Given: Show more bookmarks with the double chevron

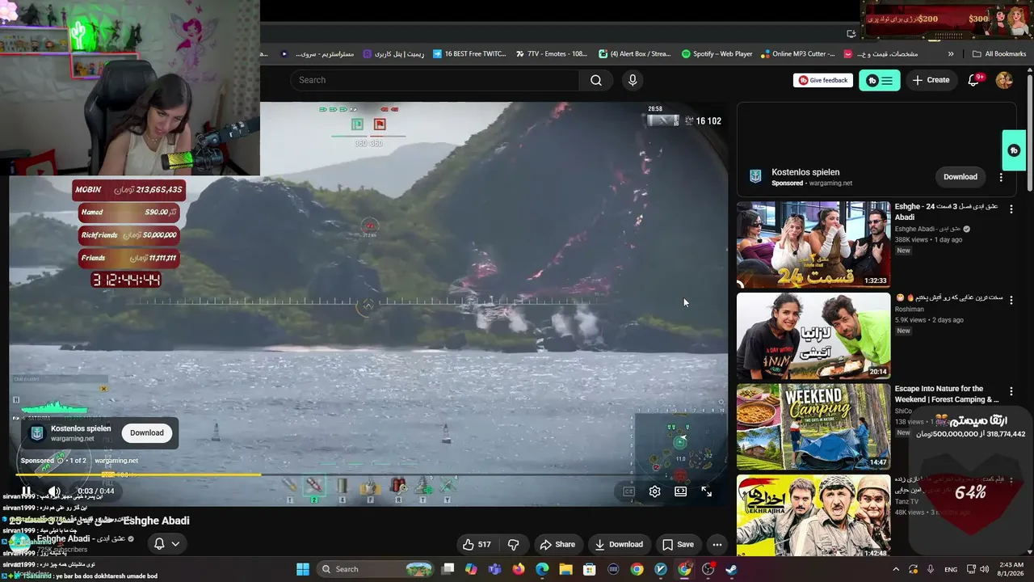Looking at the screenshot, I should click(x=951, y=54).
